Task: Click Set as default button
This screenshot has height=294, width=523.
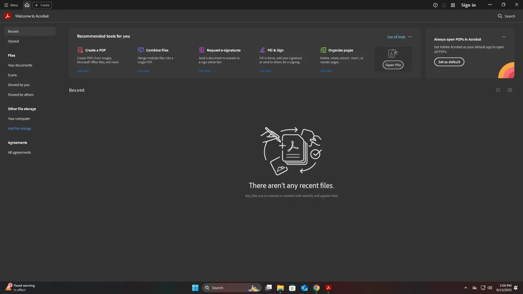Action: (449, 62)
